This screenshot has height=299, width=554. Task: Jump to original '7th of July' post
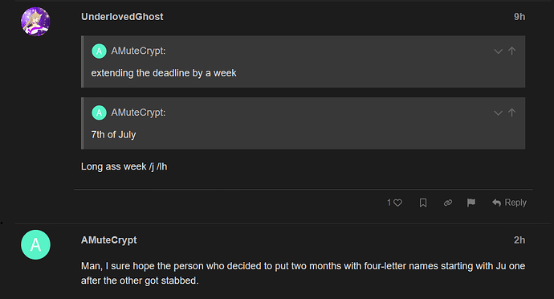pyautogui.click(x=511, y=113)
